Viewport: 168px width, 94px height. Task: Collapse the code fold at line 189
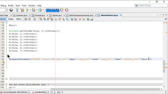click(6, 85)
